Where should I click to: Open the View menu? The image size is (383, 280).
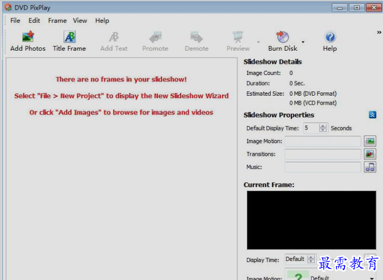80,21
